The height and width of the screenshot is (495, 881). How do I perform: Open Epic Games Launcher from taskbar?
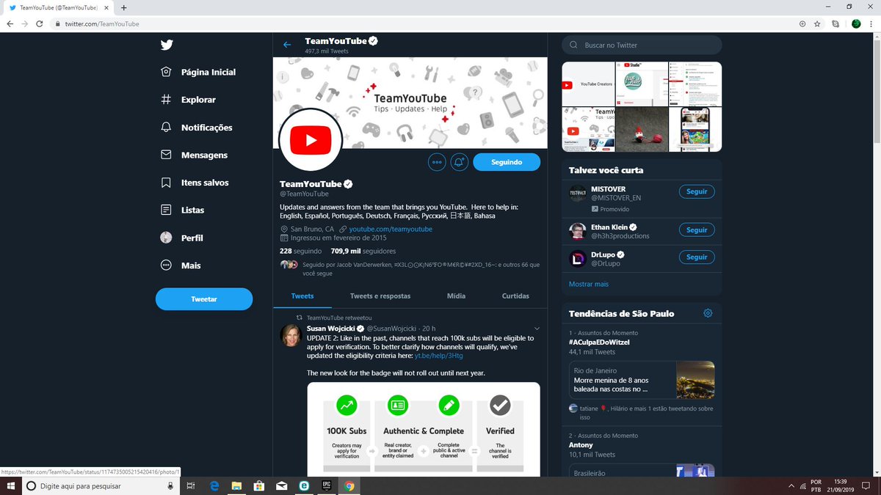click(x=326, y=485)
